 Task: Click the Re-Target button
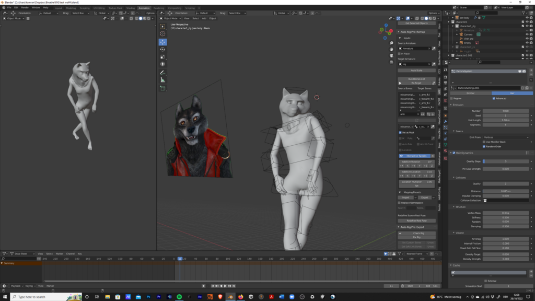click(x=416, y=83)
